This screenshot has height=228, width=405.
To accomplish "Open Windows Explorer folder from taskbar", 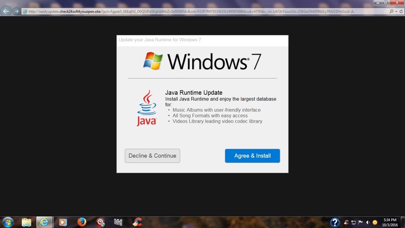I will pyautogui.click(x=26, y=222).
